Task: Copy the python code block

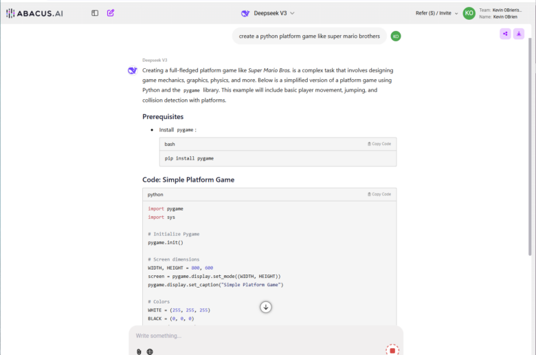Action: (x=379, y=194)
